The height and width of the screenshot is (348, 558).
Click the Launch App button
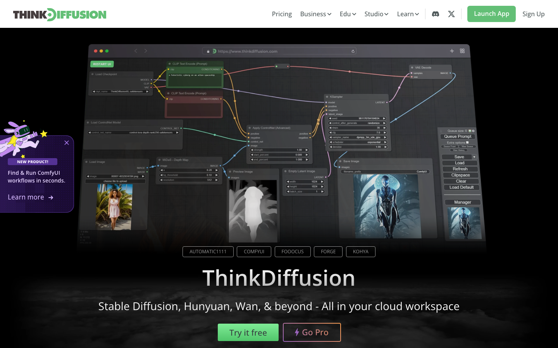coord(491,14)
